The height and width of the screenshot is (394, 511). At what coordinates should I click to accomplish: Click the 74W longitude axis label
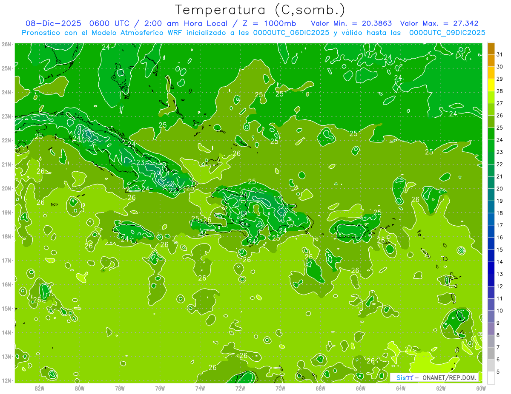pos(200,388)
